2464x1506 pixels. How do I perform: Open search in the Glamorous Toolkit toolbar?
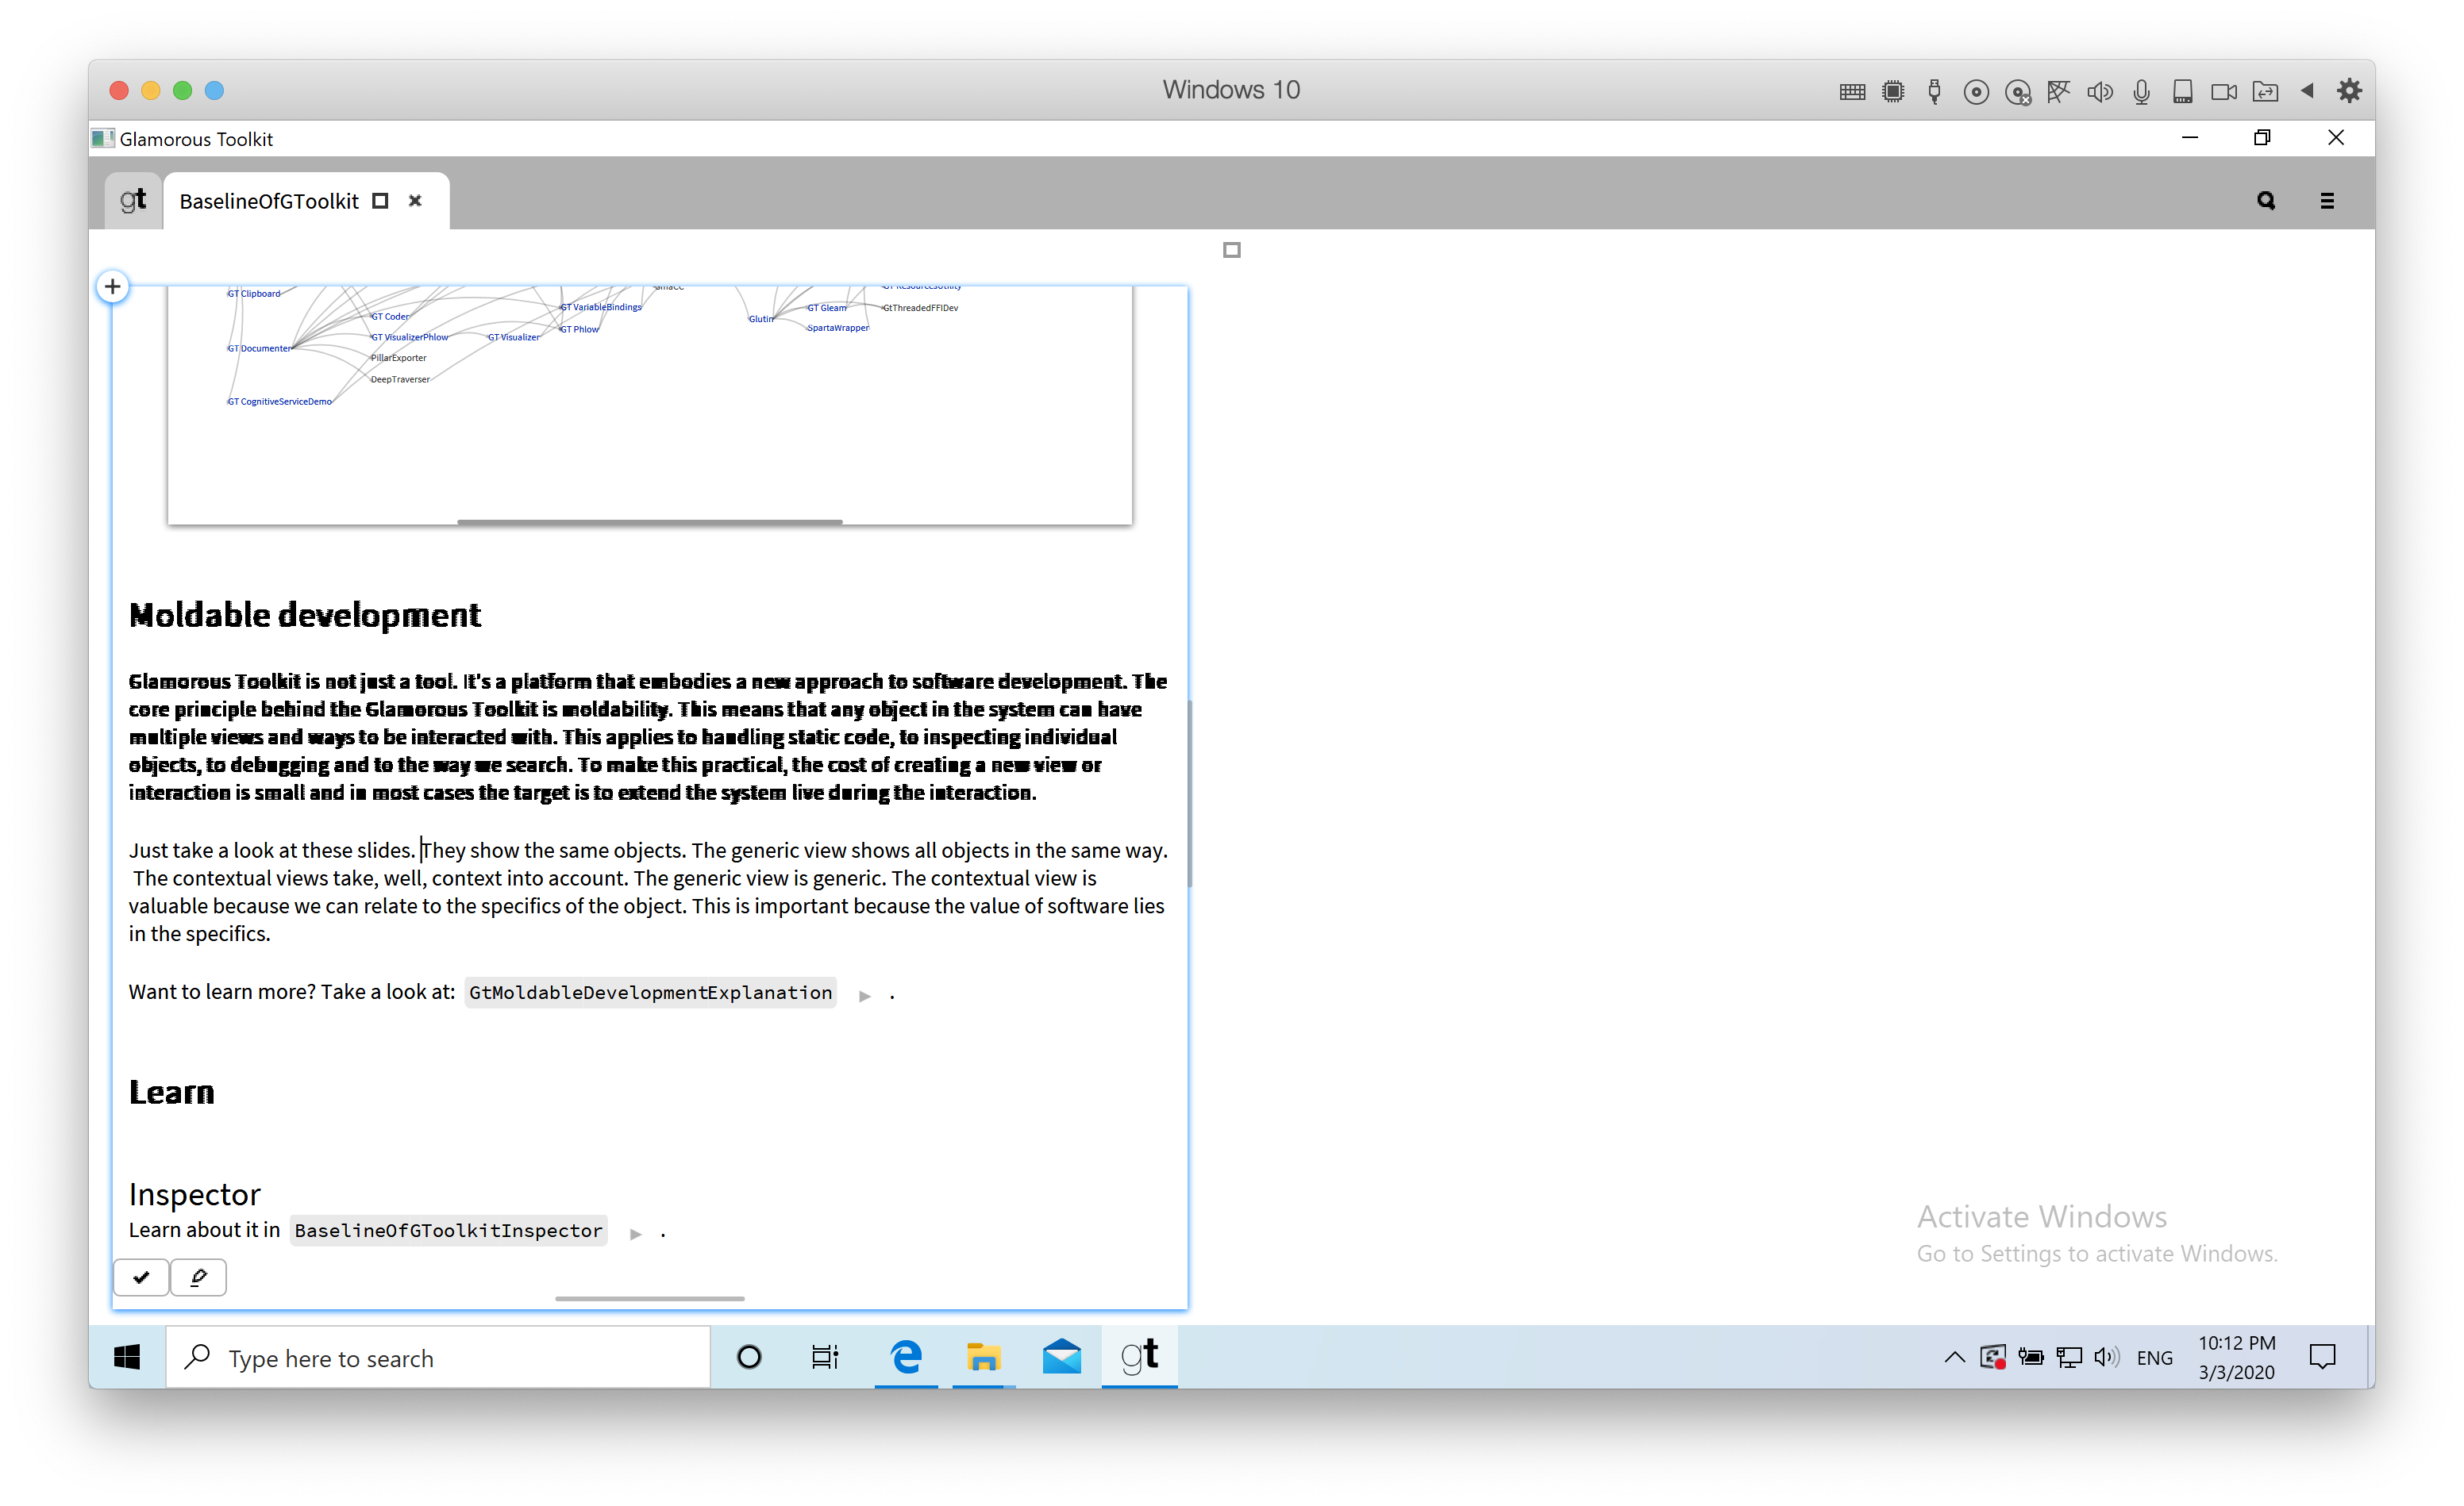coord(2265,200)
